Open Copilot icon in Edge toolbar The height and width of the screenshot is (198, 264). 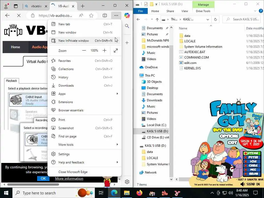coord(127,15)
